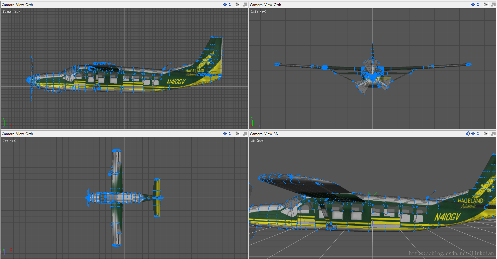The width and height of the screenshot is (497, 259).
Task: Open the Orth menu of the Front viewport
Action: tap(29, 5)
